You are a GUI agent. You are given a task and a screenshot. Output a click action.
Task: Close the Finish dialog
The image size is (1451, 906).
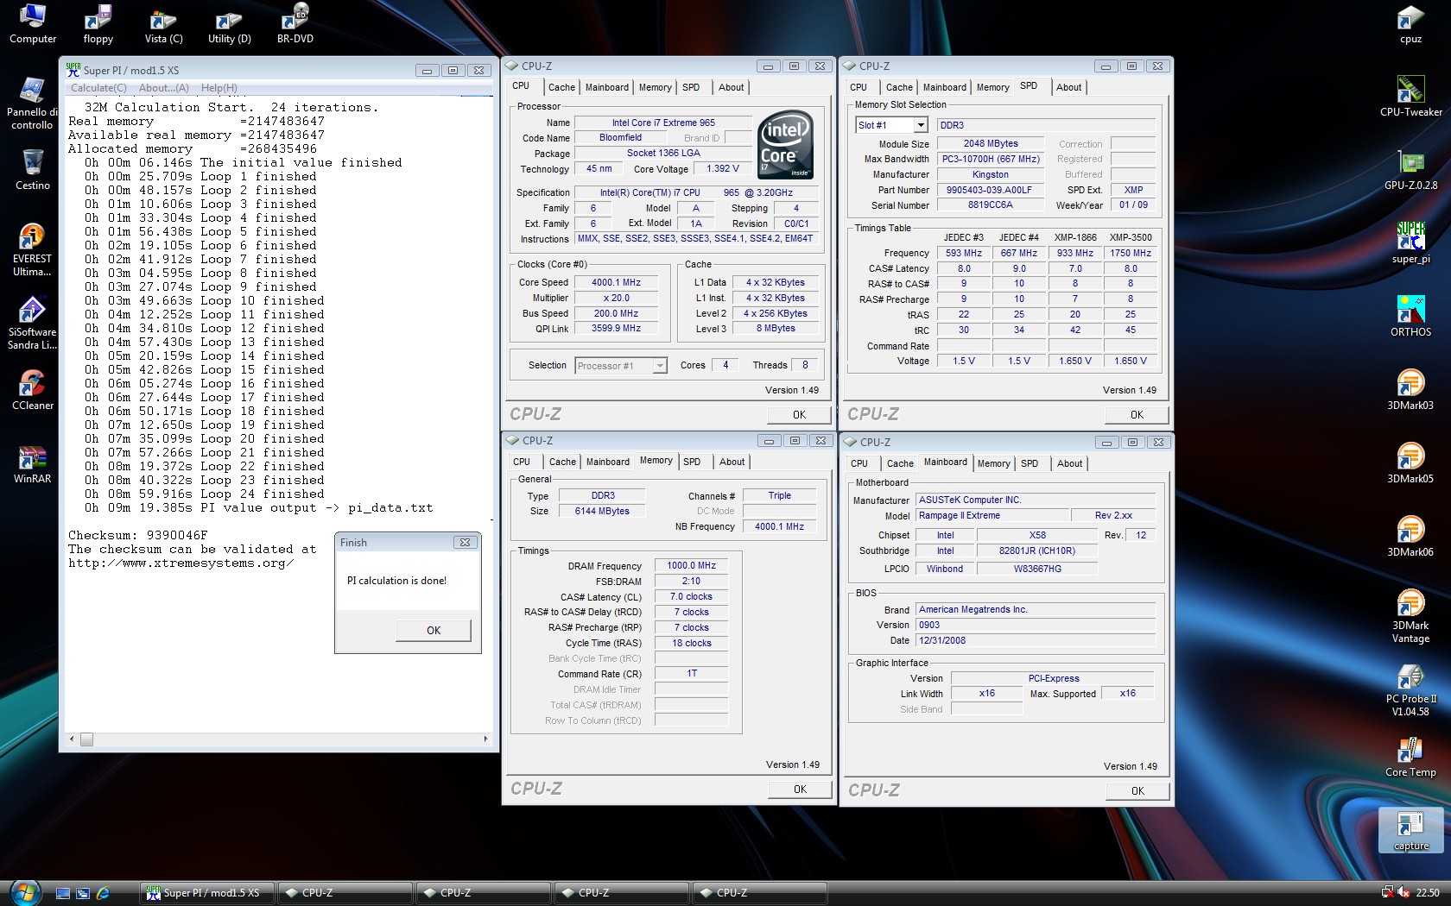465,543
